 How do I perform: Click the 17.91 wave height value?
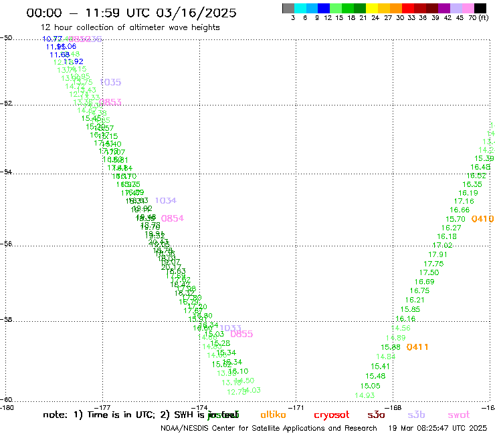tap(437, 254)
